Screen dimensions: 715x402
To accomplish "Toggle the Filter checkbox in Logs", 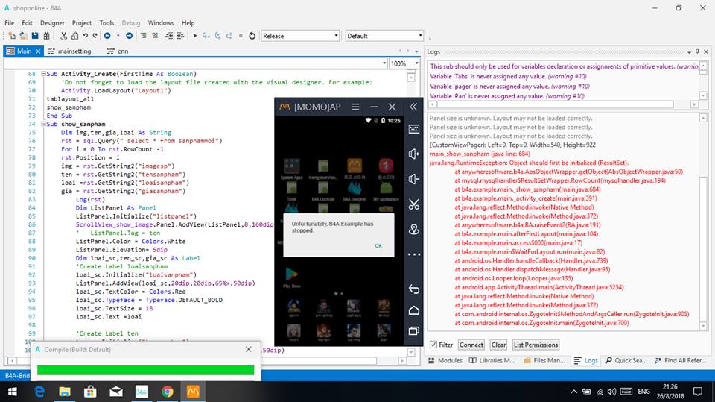I will (x=433, y=345).
